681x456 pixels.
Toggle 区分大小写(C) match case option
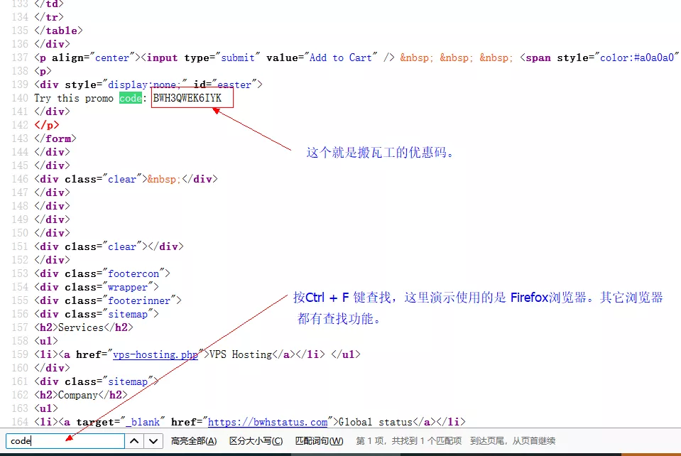point(256,441)
